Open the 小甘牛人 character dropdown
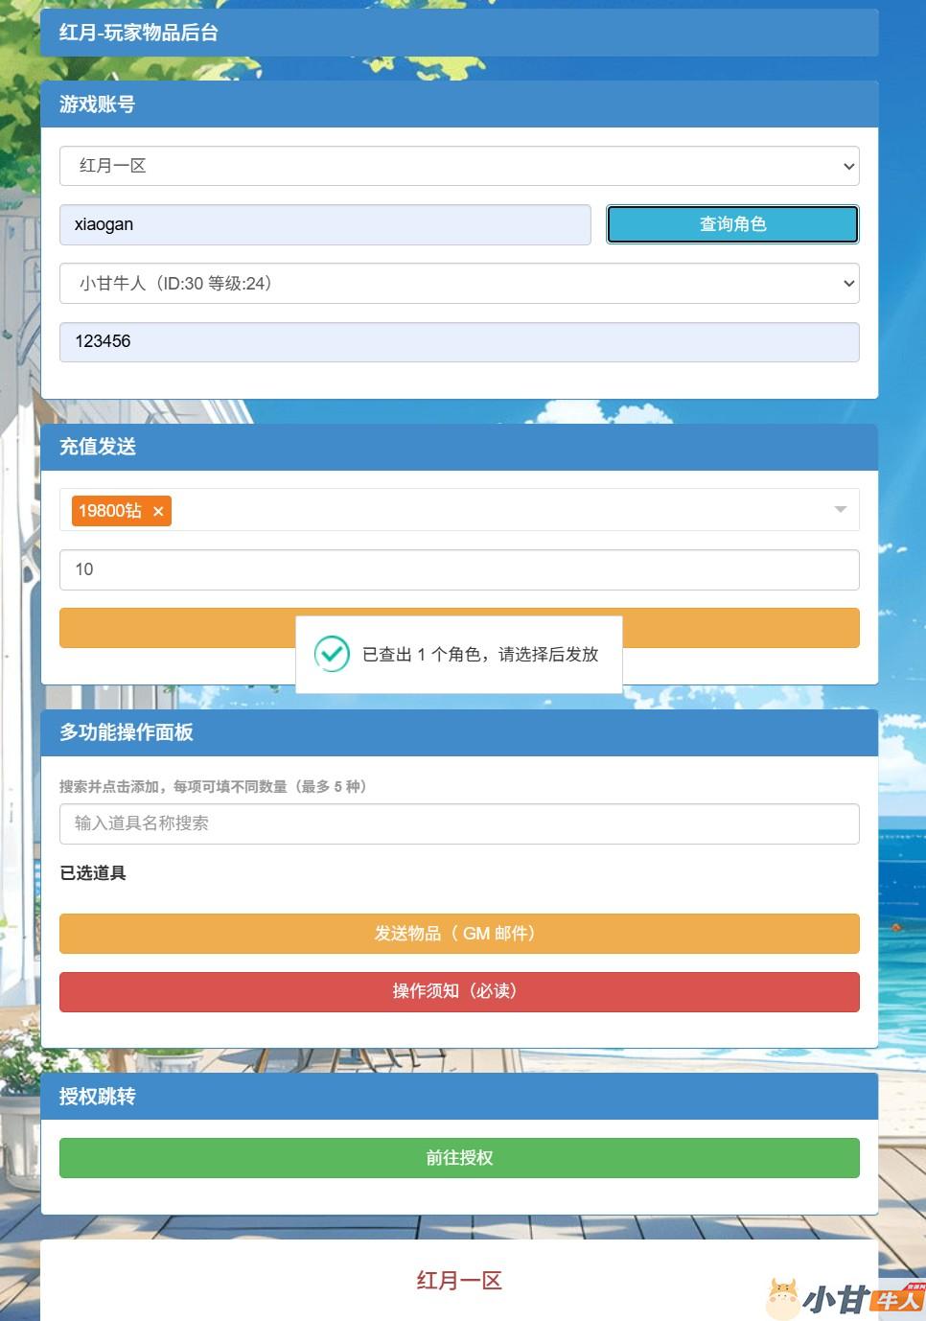The height and width of the screenshot is (1321, 926). click(x=459, y=284)
